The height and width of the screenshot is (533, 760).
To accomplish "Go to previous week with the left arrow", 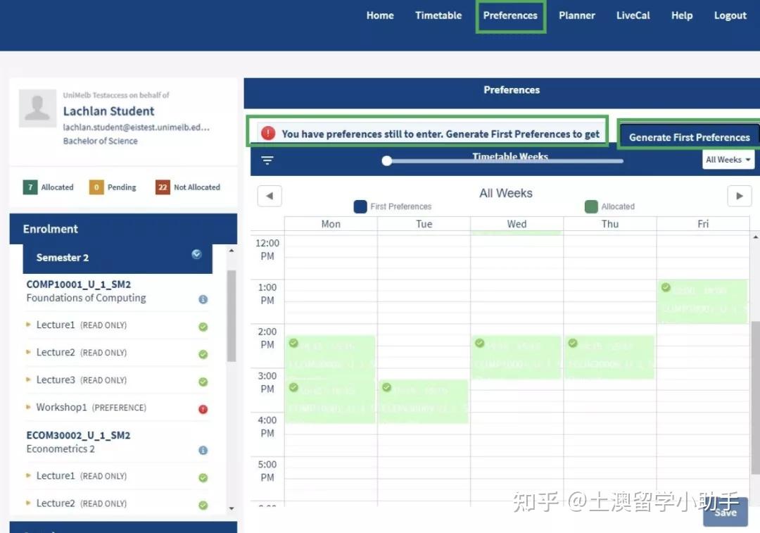I will 270,196.
